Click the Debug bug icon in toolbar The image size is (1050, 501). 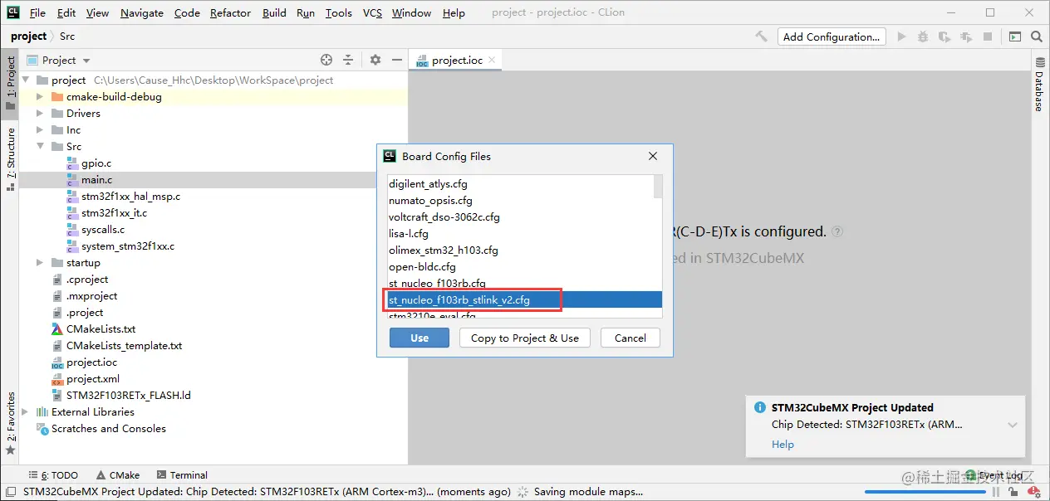tap(923, 36)
